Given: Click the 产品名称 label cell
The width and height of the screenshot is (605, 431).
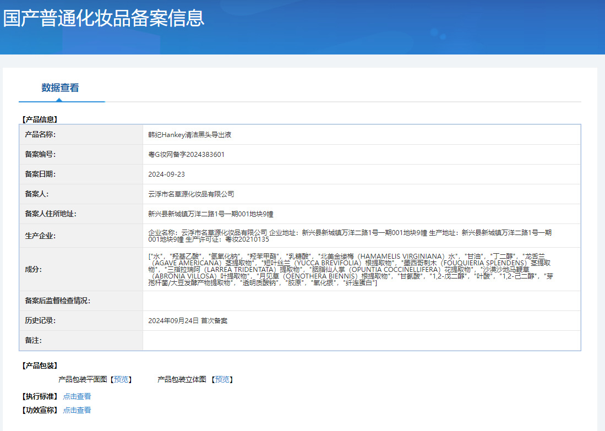Looking at the screenshot, I should click(40, 135).
